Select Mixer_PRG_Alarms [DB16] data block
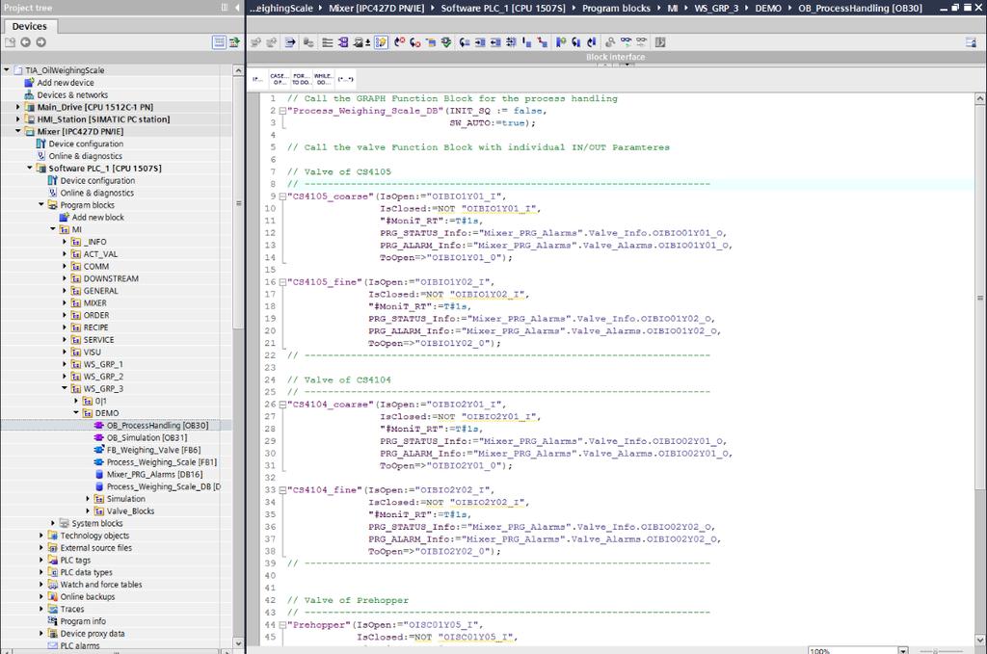This screenshot has width=987, height=654. (x=155, y=474)
